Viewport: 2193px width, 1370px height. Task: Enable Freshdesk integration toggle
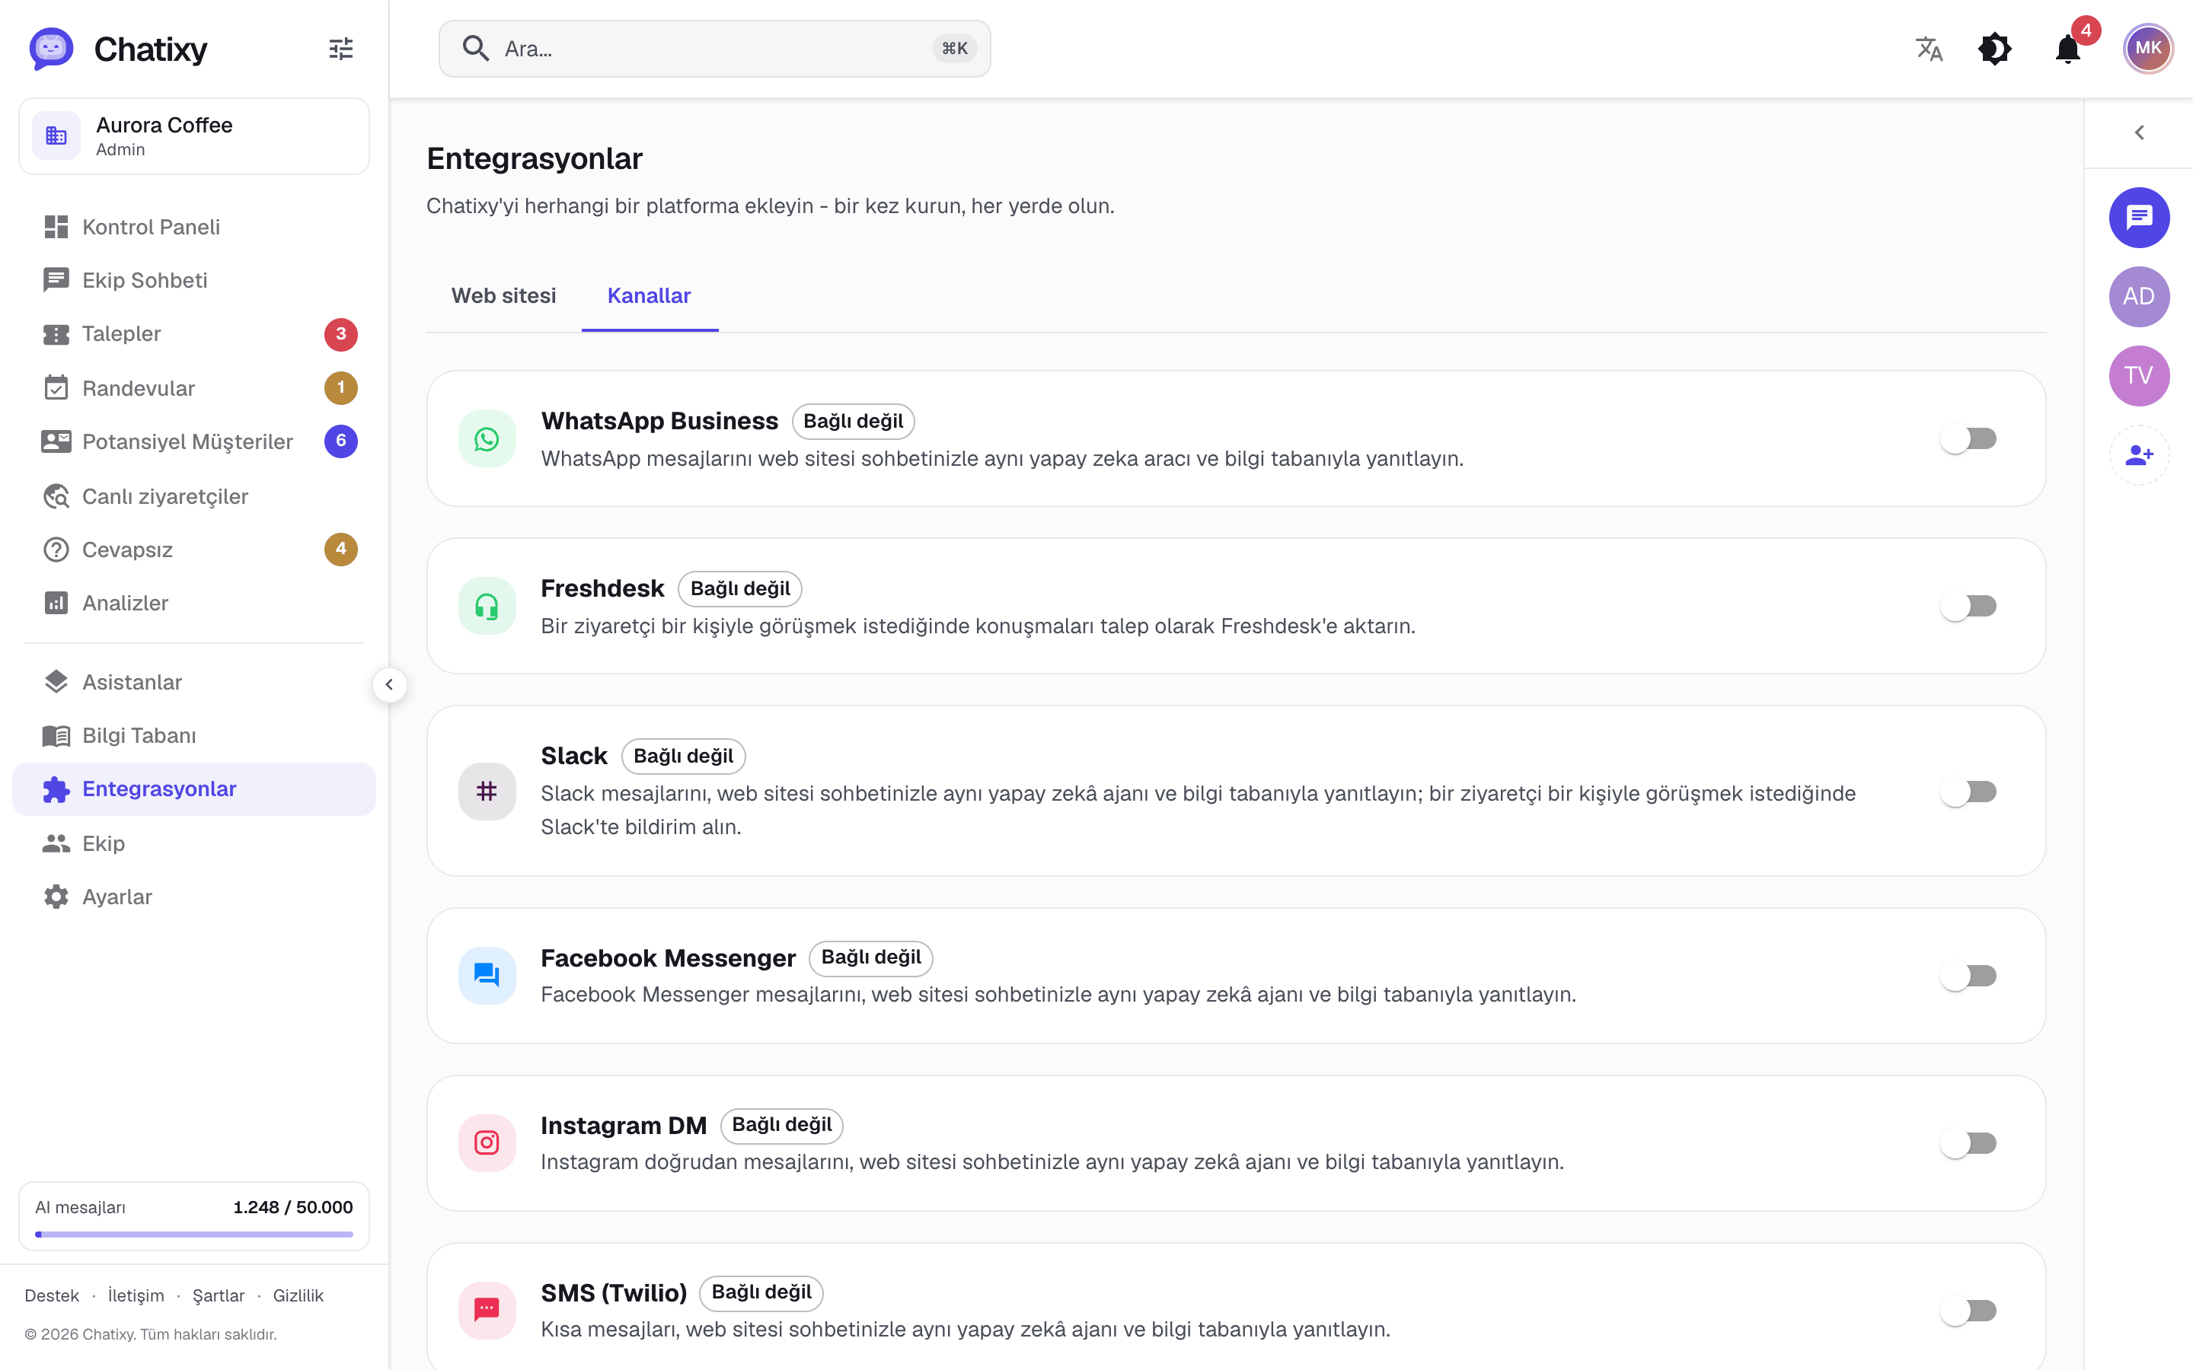point(1968,606)
